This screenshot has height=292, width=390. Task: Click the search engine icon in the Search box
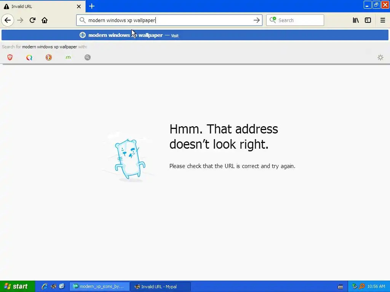click(x=273, y=20)
